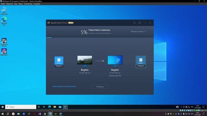
Task: Select the EaseUS Todo PCTrans desktop shortcut
Action: 4,42
